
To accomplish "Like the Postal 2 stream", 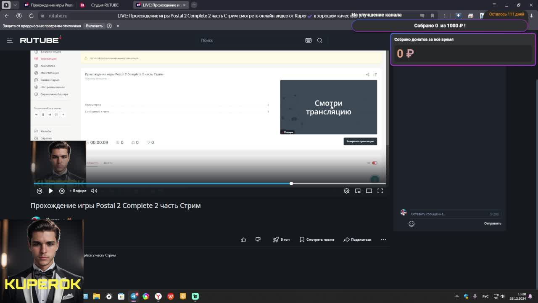I will [243, 239].
